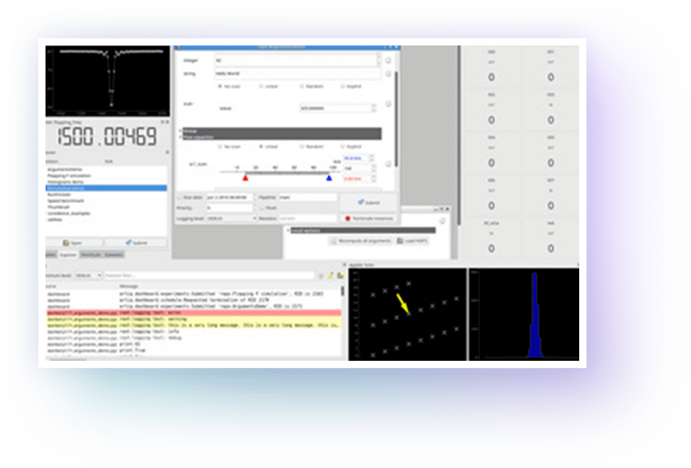Collapse the first dark group header row
Screen dimensions: 691x468
281,131
